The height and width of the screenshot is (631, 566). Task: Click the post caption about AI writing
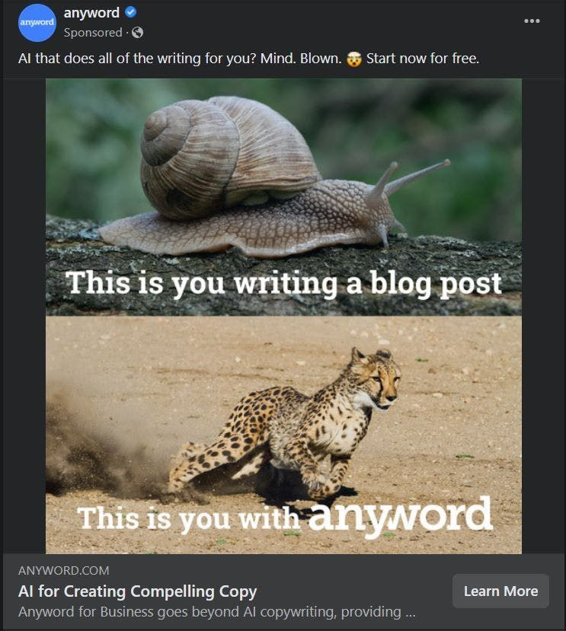[248, 59]
